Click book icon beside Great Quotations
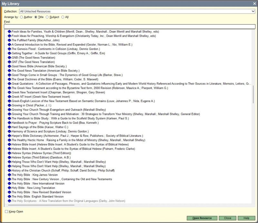This screenshot has width=258, height=223. click(x=9, y=84)
